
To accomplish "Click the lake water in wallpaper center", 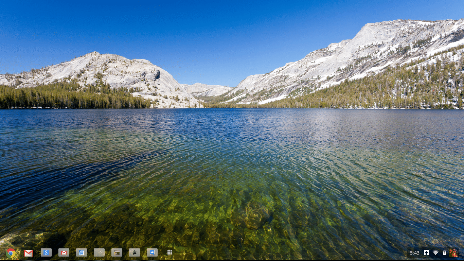I will pos(232,153).
